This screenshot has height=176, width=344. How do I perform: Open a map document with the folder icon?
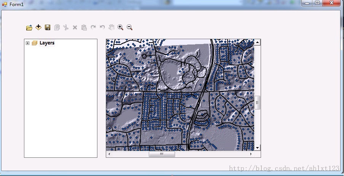tap(29, 27)
